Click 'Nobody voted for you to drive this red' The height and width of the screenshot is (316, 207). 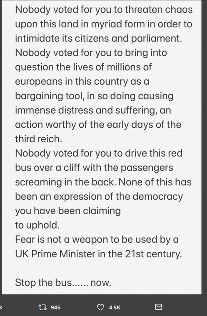point(99,153)
